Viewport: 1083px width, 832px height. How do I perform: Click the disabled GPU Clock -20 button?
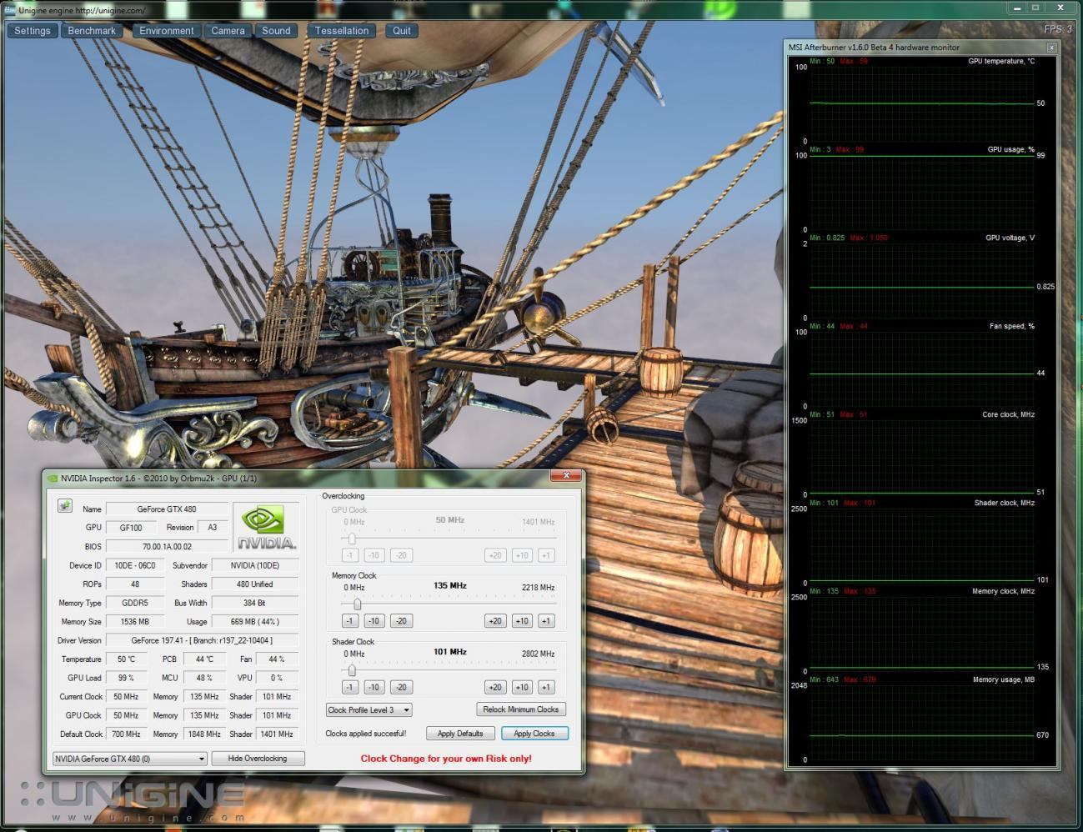[x=401, y=555]
